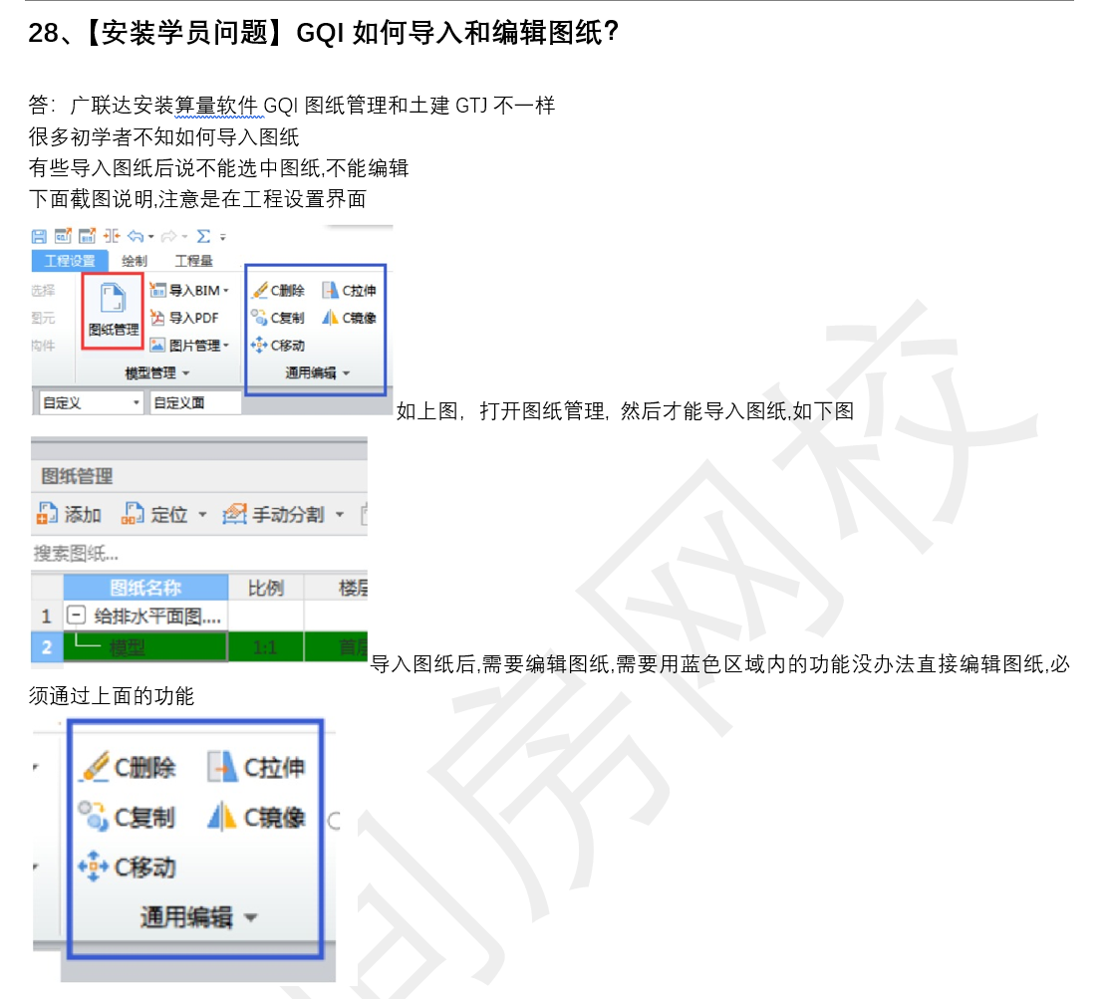Click C删除 in the enlarged bottom panel
1110x999 pixels.
point(129,767)
